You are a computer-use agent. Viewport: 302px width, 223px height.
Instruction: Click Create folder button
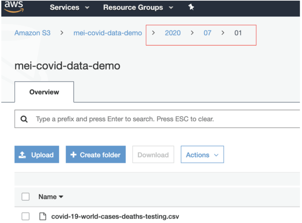coord(96,154)
